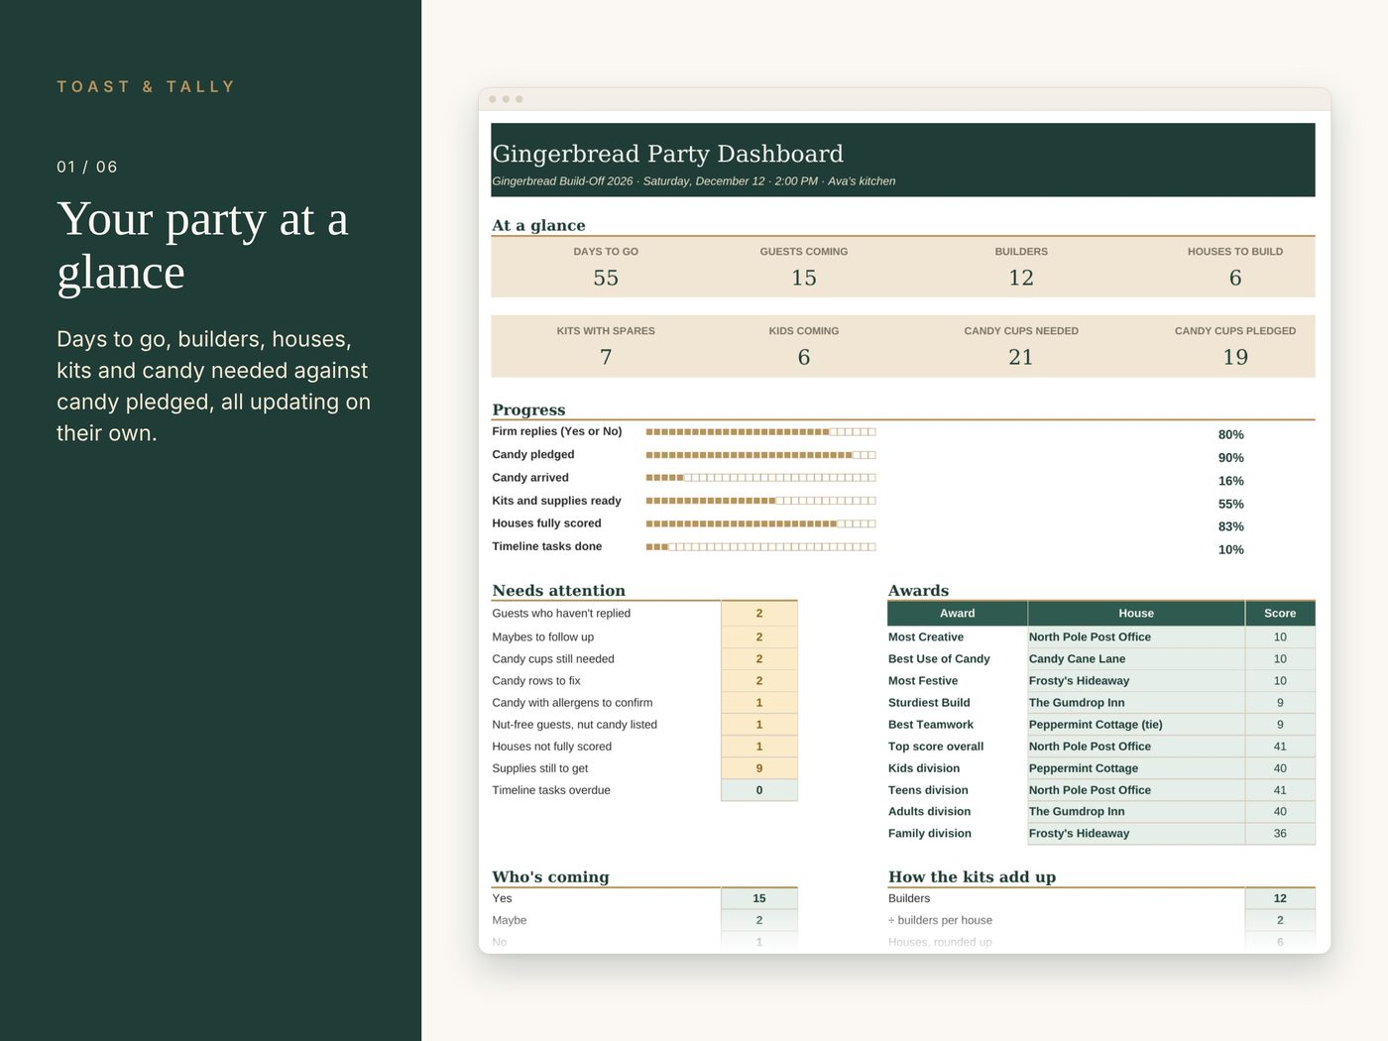The width and height of the screenshot is (1388, 1041).
Task: Click the Days to Go value 55
Action: pos(606,278)
